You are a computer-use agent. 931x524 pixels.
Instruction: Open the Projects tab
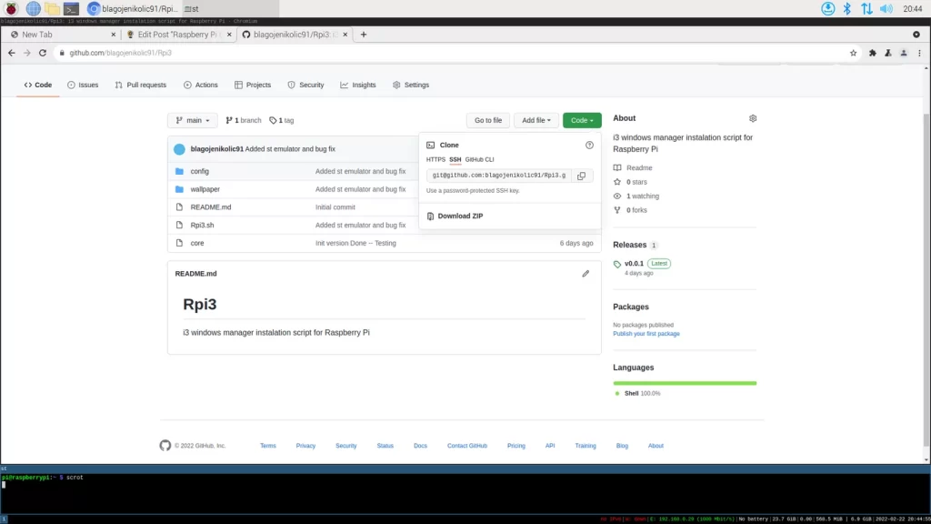tap(253, 85)
